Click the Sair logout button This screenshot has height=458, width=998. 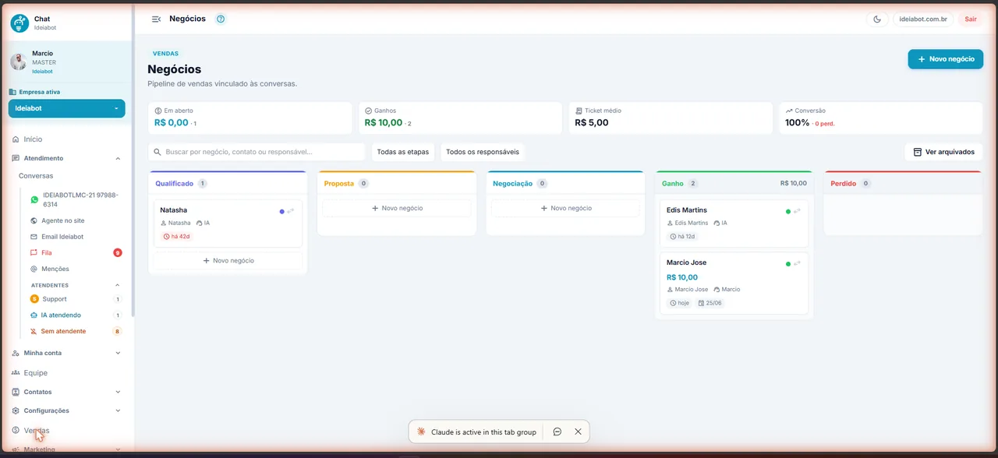970,19
